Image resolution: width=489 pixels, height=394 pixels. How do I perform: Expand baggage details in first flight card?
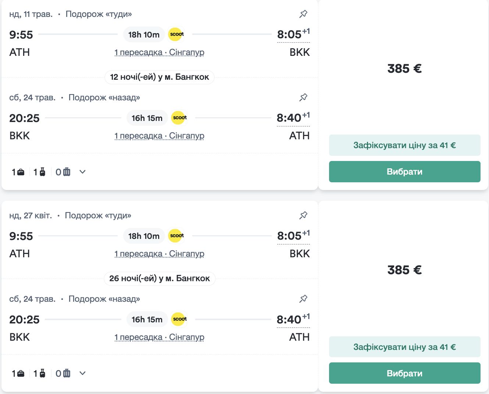pos(82,172)
